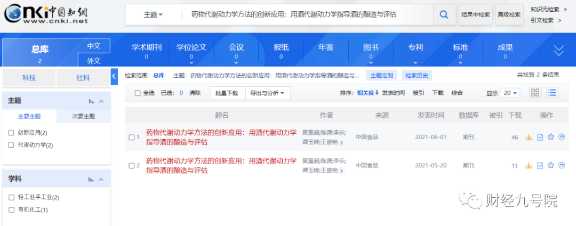Favorite the 2021-05-20 result with the star
This screenshot has width=576, height=226.
550,165
